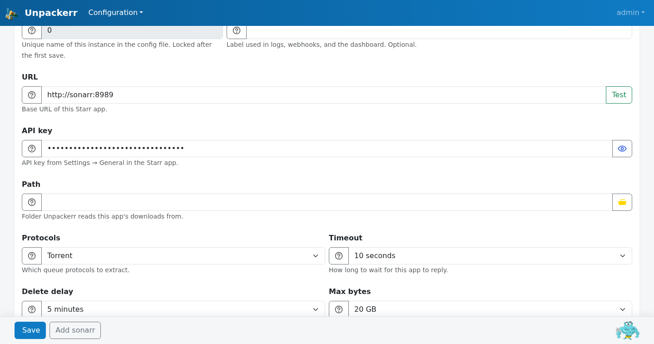Open the folder browser for Path

(622, 202)
